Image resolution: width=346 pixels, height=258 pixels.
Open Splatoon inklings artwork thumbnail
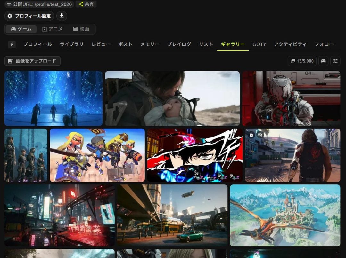click(x=97, y=155)
